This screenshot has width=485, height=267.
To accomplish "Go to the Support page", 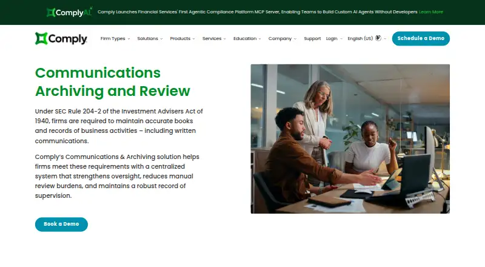I will point(312,39).
